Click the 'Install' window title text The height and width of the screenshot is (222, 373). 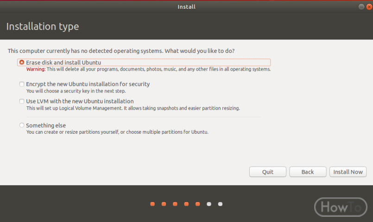186,7
